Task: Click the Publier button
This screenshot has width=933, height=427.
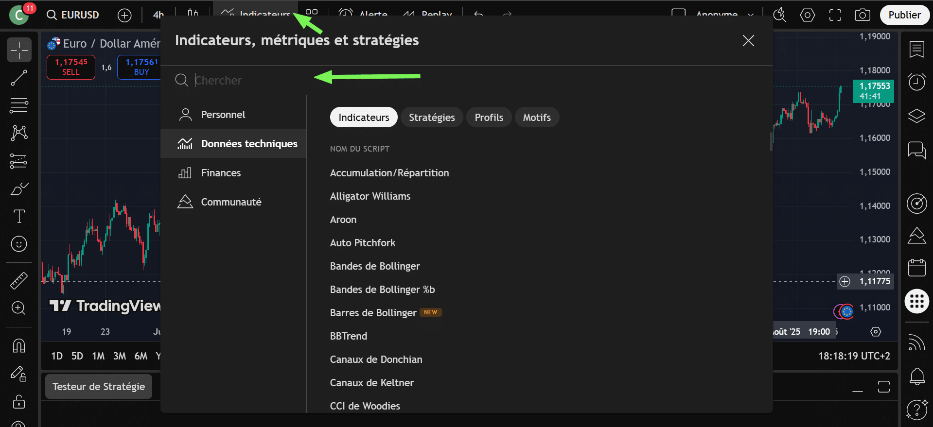Action: tap(904, 15)
